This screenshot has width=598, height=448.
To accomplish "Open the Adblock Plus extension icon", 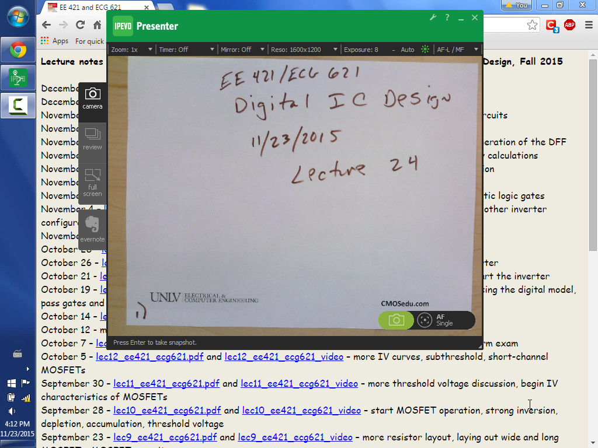I will [x=569, y=25].
